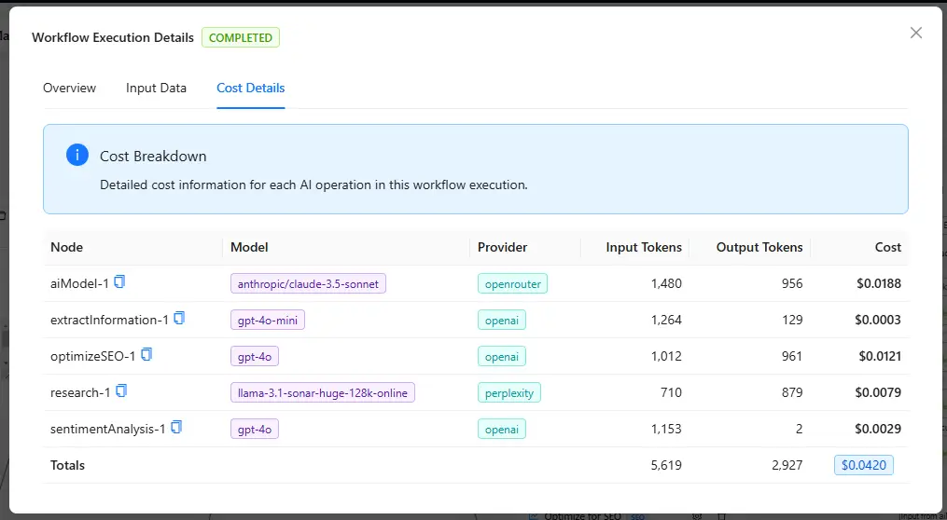The width and height of the screenshot is (947, 520).
Task: Click the $0.0420 total cost badge
Action: (864, 465)
